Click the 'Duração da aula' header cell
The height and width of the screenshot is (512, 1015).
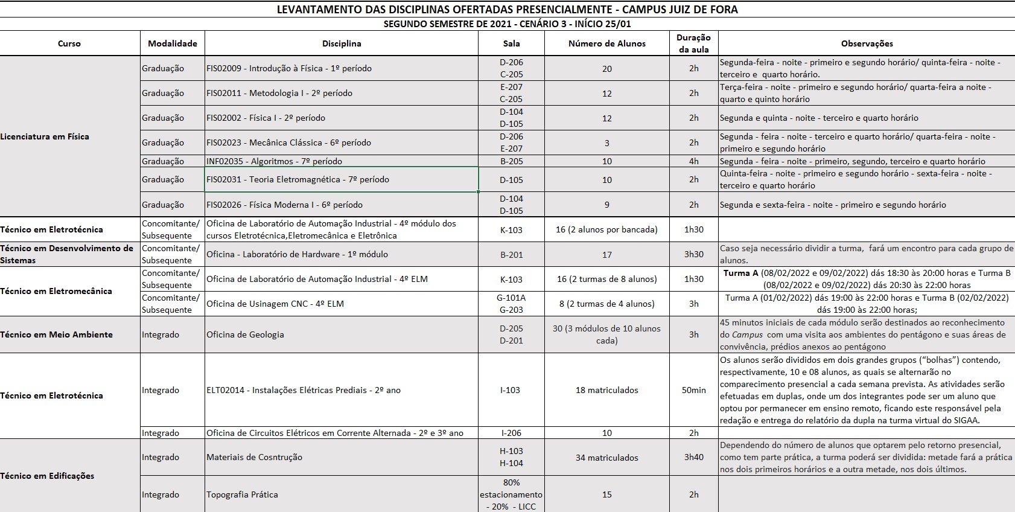pos(693,43)
